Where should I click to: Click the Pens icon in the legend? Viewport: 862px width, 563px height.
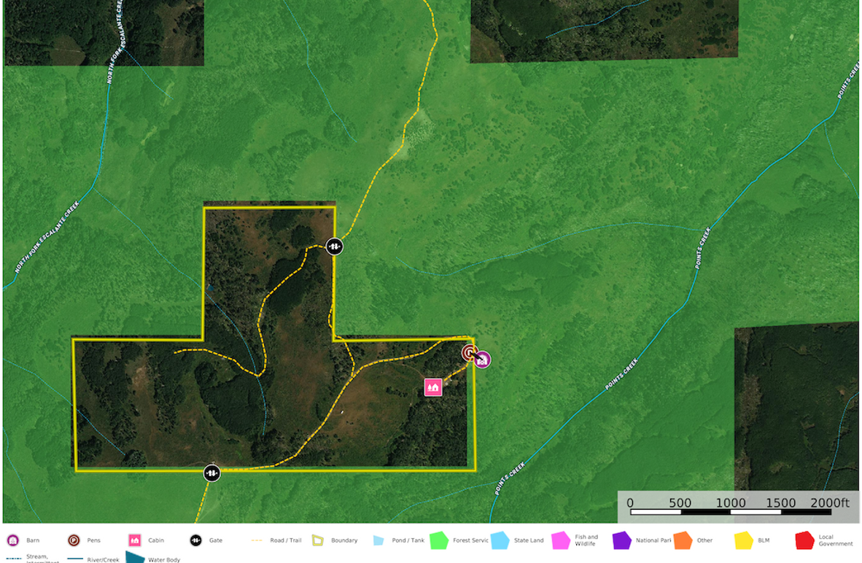pos(74,540)
